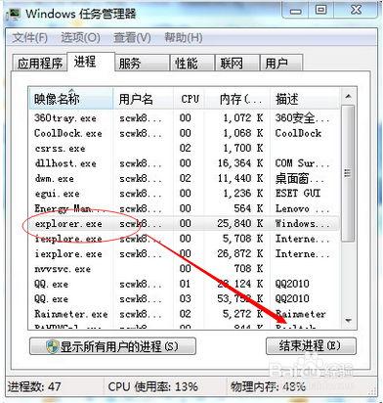Viewport: 383px width, 403px height.
Task: Select iexplore.exe using 5,708 K memory
Action: 185,239
